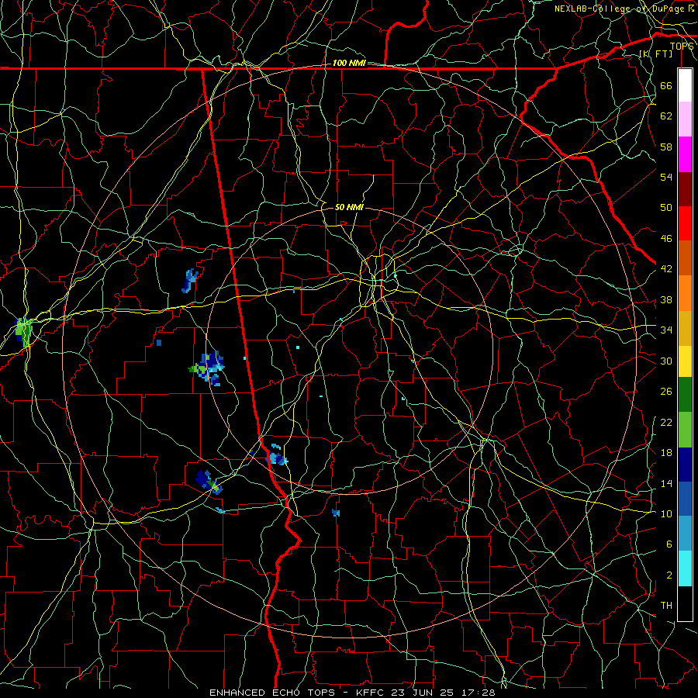This screenshot has height=698, width=698.
Task: Select the light green legend swatch
Action: pos(685,430)
